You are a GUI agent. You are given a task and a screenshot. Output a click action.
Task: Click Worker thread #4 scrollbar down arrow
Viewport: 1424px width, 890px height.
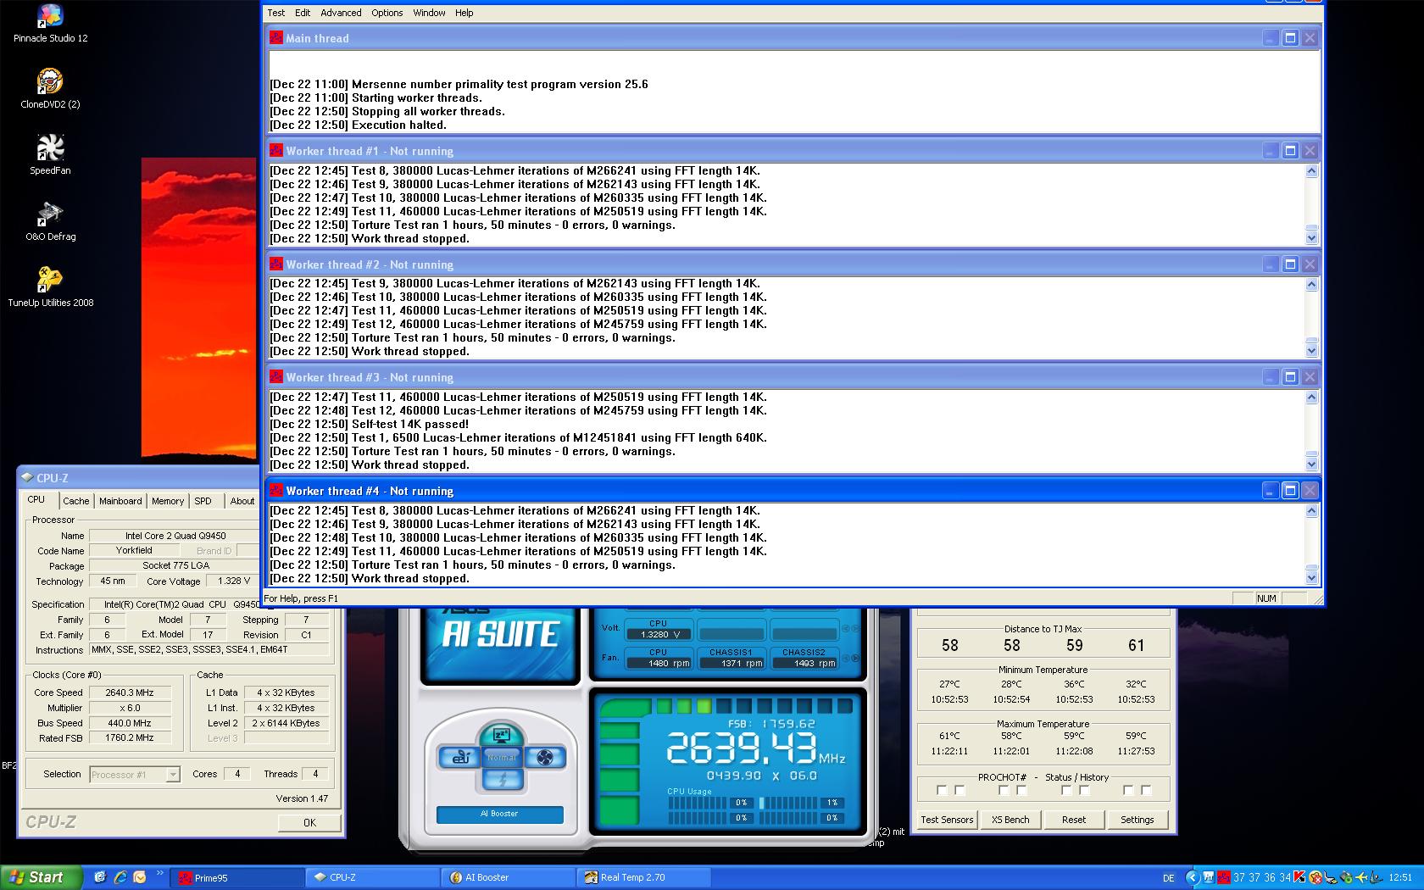point(1311,578)
